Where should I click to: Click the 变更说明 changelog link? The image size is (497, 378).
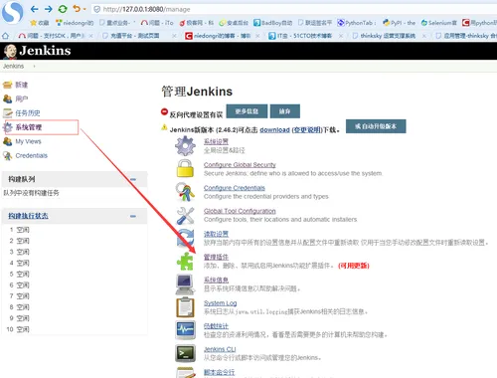[x=307, y=130]
